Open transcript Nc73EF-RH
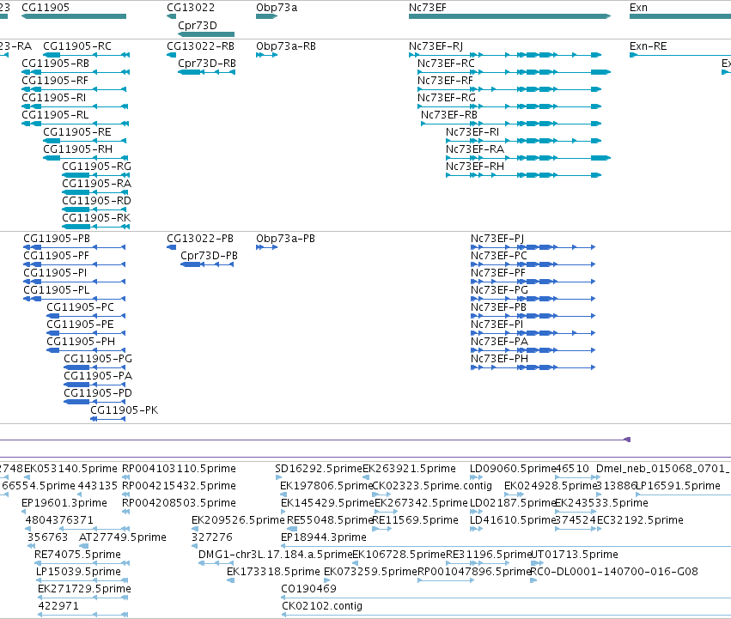731x619 pixels. tap(474, 167)
